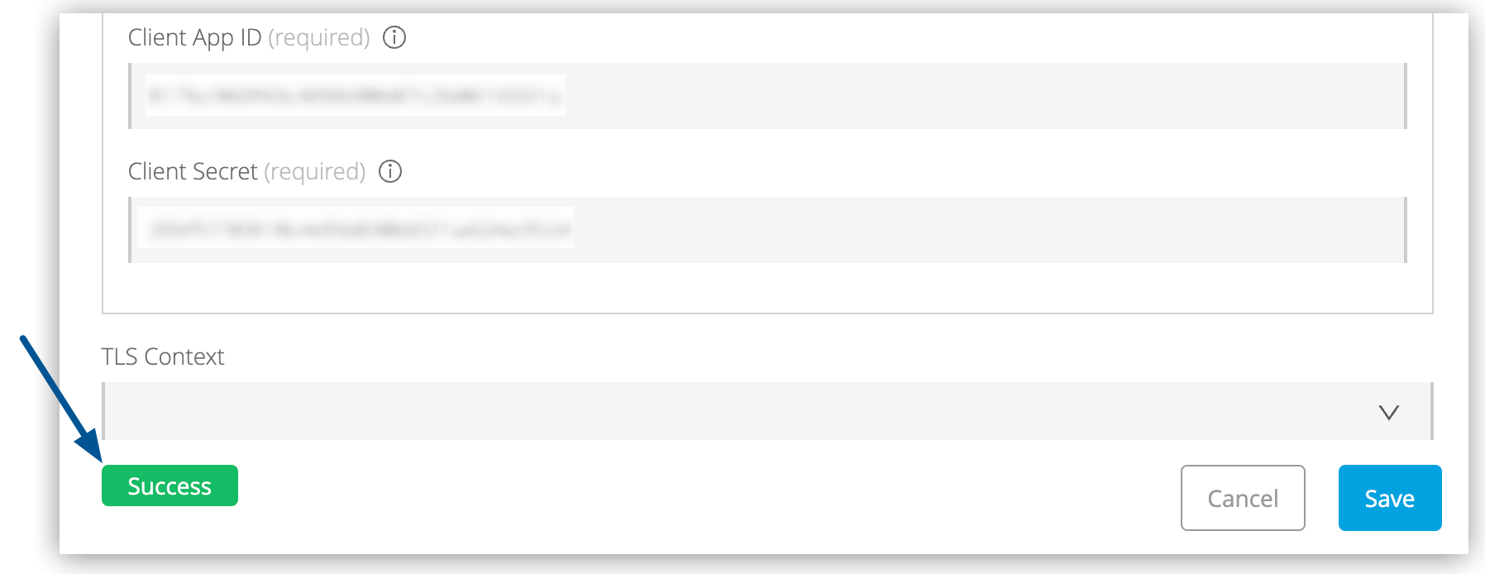Click the (required) hint after Client Secret

[x=315, y=171]
